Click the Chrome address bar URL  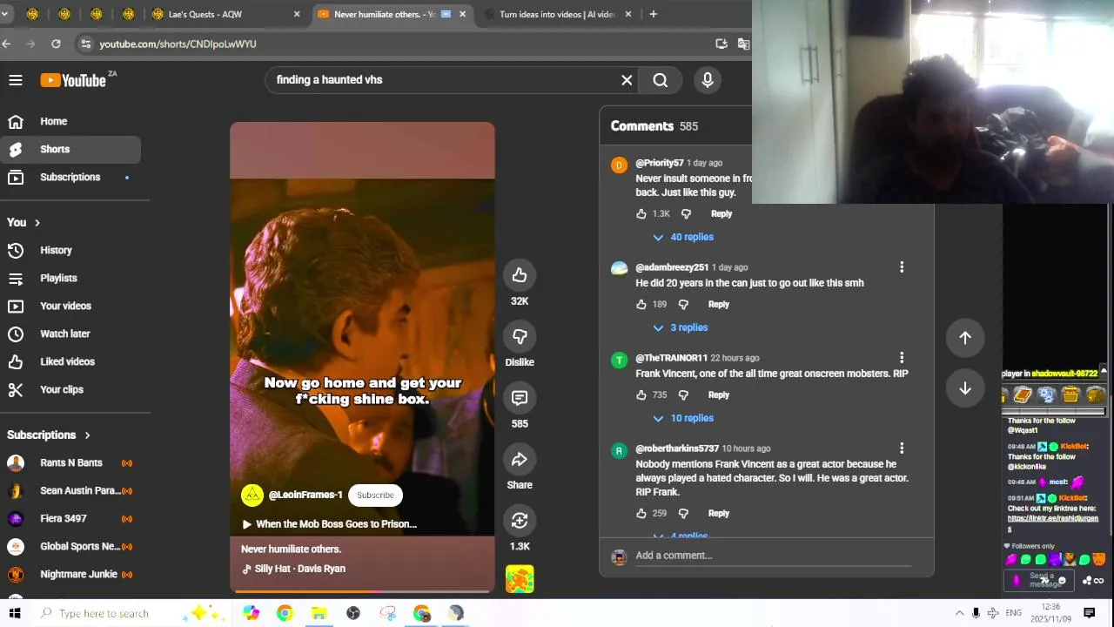(178, 44)
